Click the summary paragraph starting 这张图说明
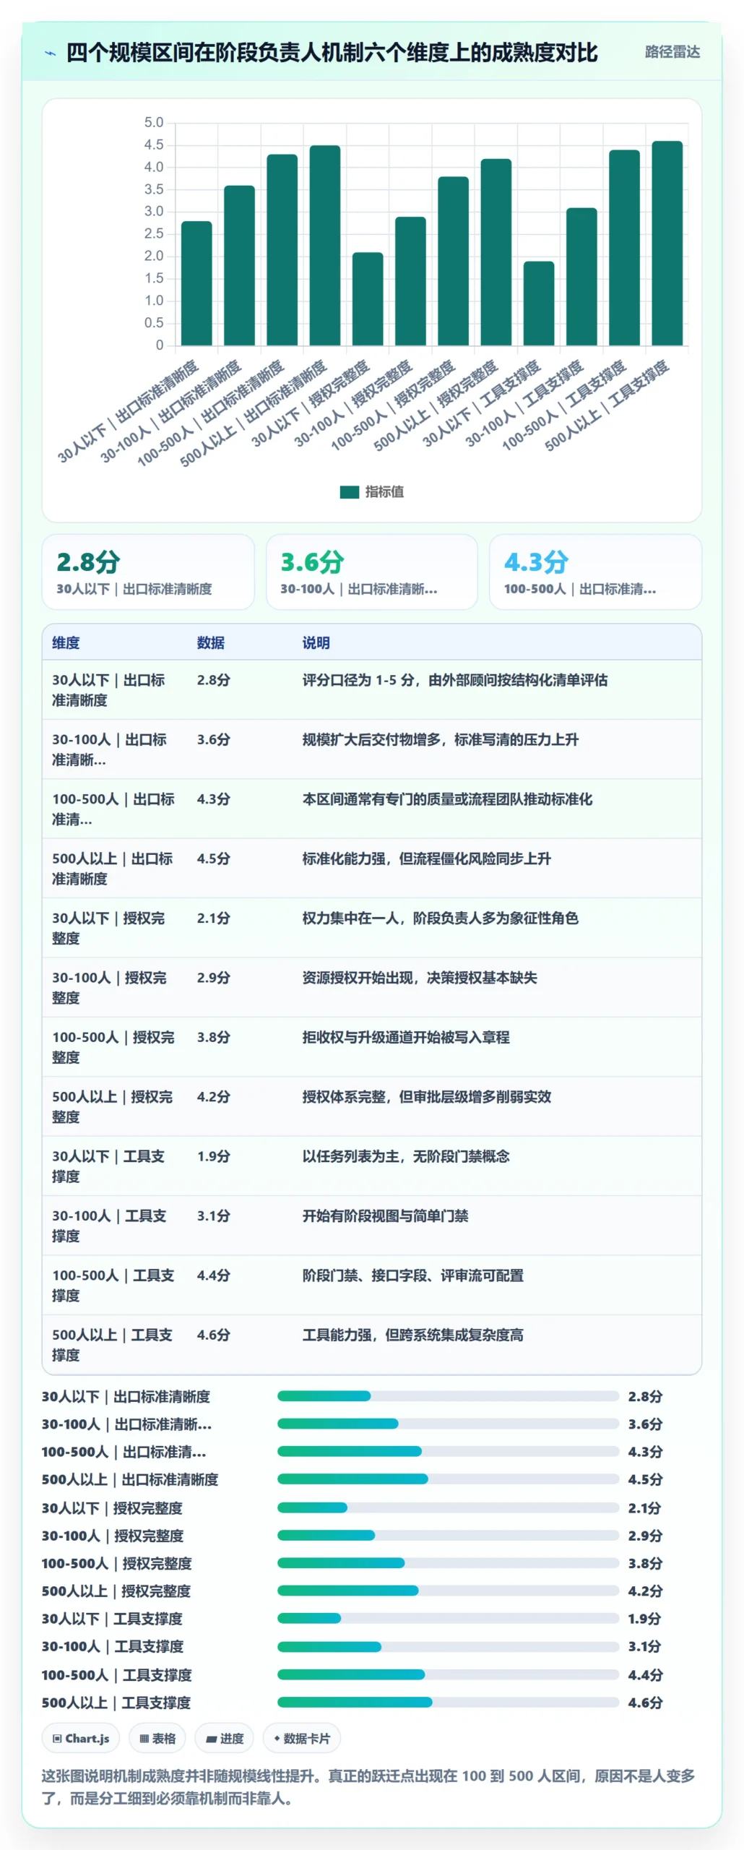The height and width of the screenshot is (1850, 744). [x=368, y=1786]
